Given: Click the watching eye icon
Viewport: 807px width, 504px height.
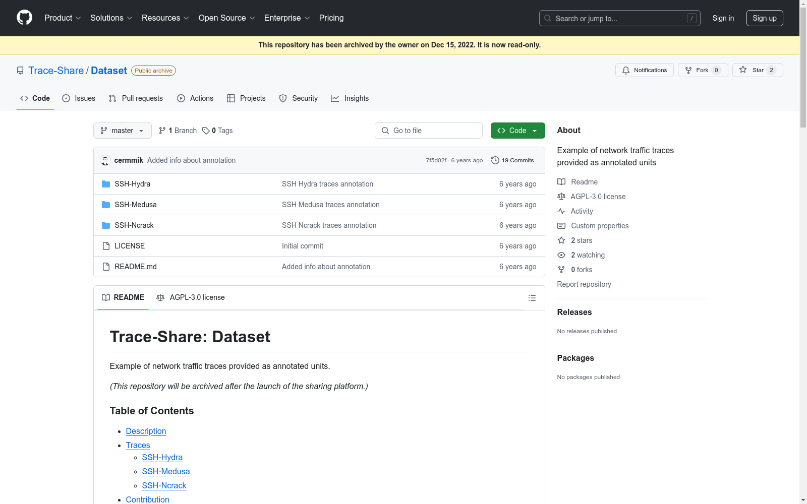Looking at the screenshot, I should (561, 255).
